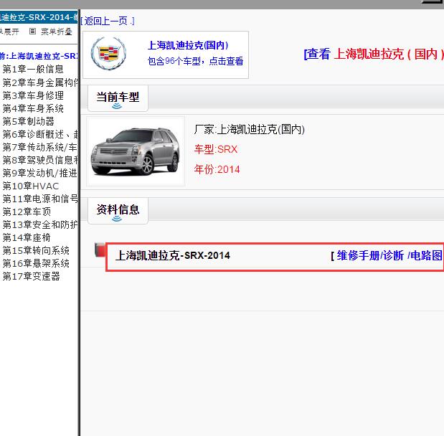Viewport: 444px width, 436px height.
Task: Open 第12章车顶 chapter
Action: pos(27,212)
